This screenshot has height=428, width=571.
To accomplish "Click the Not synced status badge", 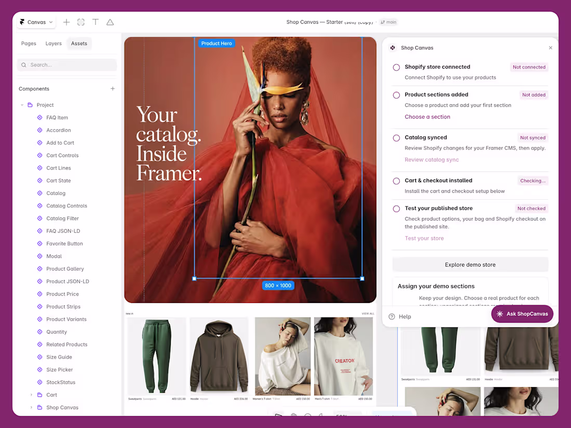I will click(533, 137).
